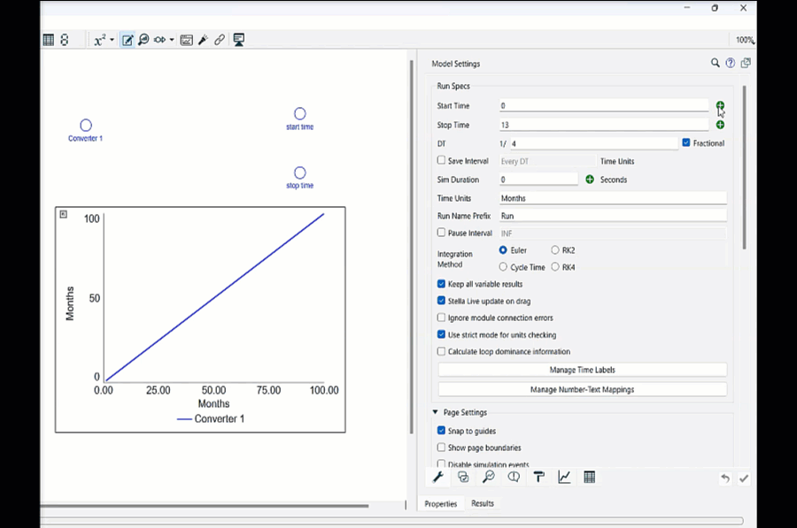Click the Stop Time input field
The height and width of the screenshot is (528, 797).
tap(603, 125)
